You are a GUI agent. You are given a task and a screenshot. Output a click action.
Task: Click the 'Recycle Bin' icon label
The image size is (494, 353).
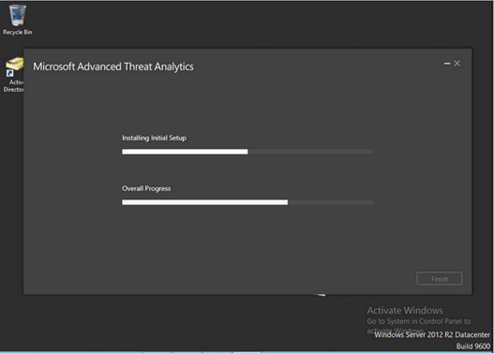(x=18, y=32)
